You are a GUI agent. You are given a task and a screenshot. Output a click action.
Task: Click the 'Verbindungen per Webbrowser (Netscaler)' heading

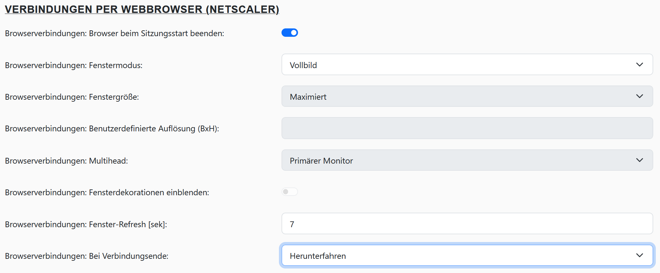coord(142,9)
